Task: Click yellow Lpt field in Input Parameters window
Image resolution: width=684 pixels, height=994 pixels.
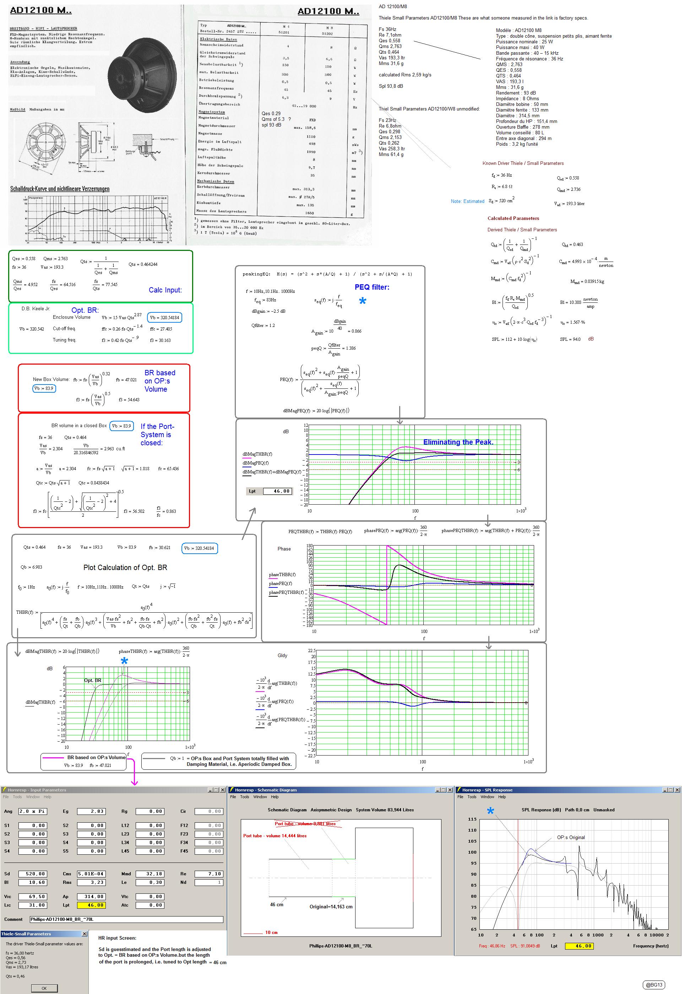Action: [91, 905]
